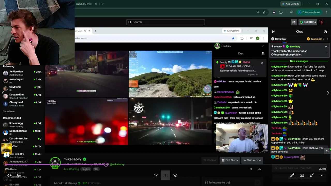Viewport: 331px width, 186px height.
Task: Open the Extensions puzzle icon in outer browser
Action: pyautogui.click(x=281, y=12)
